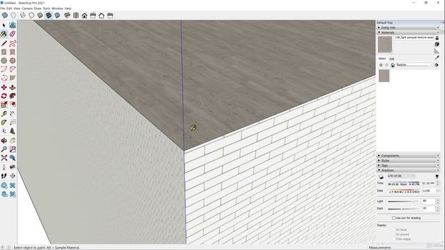The height and width of the screenshot is (250, 445).
Task: Activate the Zoom Extents tool
Action: pyautogui.click(x=4, y=158)
